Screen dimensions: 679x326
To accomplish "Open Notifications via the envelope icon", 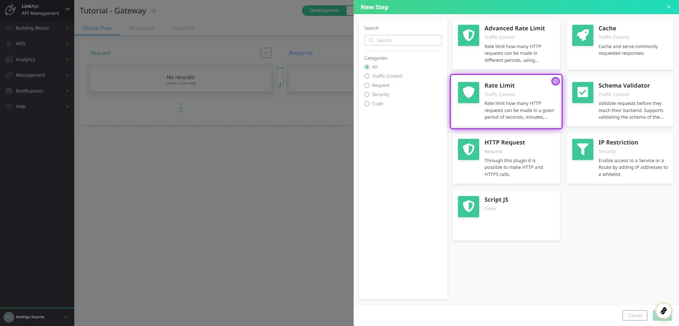I will pos(9,91).
